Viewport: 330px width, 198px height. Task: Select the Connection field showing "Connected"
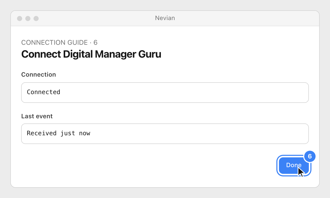[165, 93]
